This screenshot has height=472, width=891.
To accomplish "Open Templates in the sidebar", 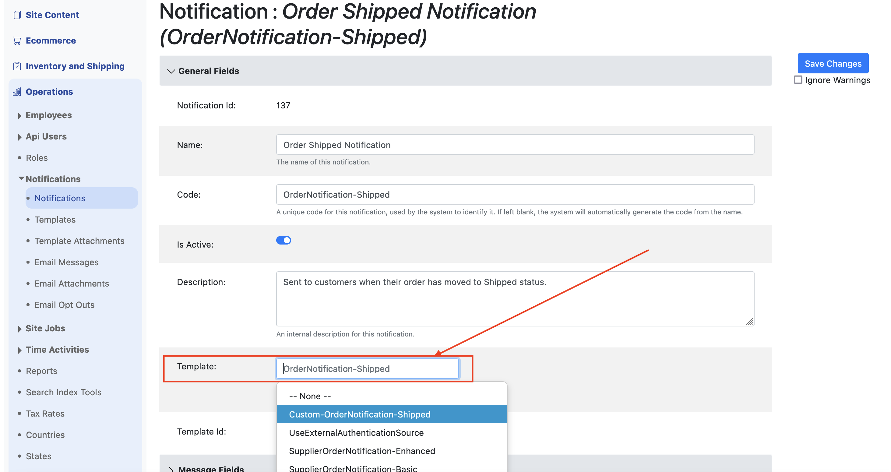I will click(55, 220).
